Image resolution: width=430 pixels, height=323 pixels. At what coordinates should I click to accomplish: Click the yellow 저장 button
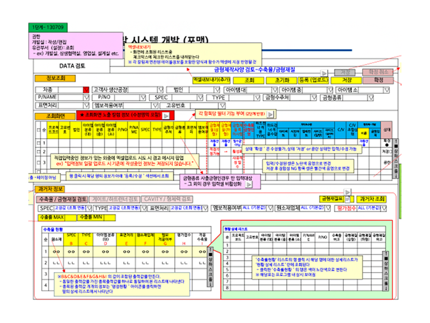point(347,80)
